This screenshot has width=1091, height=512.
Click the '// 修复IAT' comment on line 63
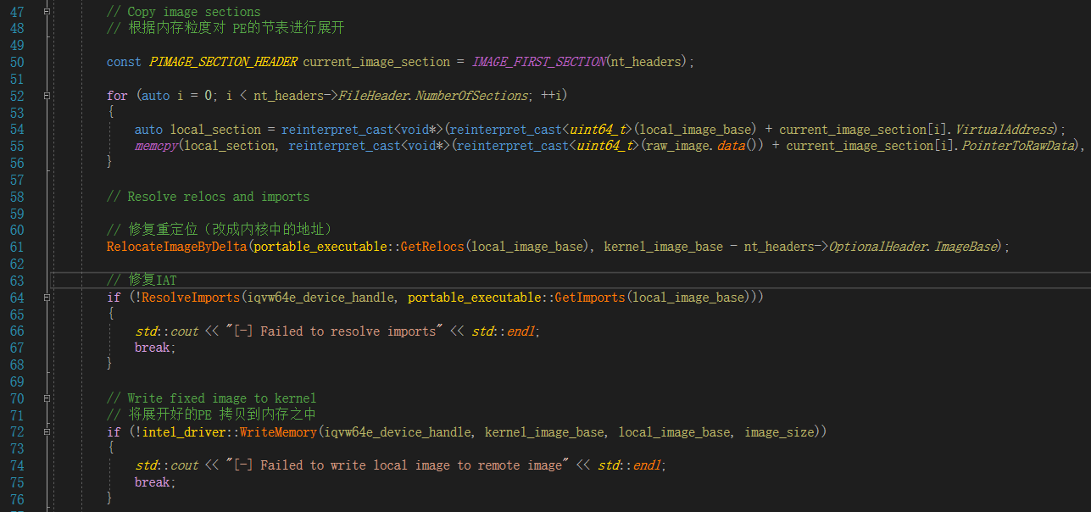142,281
